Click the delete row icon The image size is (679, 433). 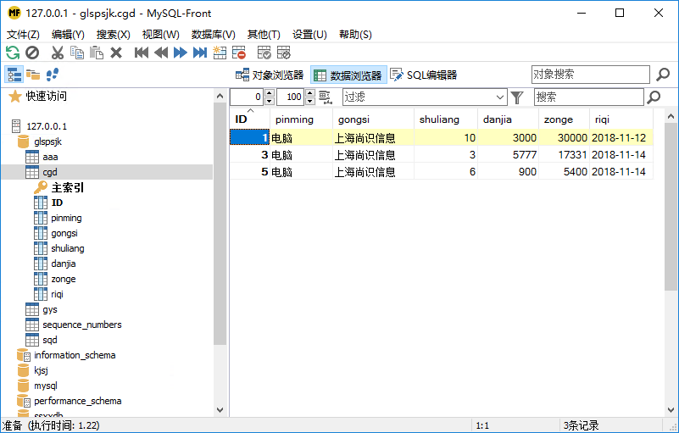pos(238,53)
